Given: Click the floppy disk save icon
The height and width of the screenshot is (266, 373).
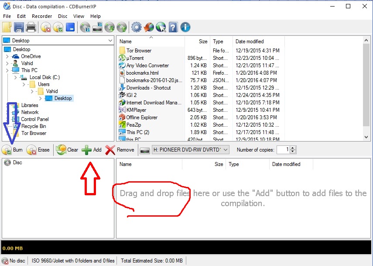Looking at the screenshot, I should (x=19, y=27).
